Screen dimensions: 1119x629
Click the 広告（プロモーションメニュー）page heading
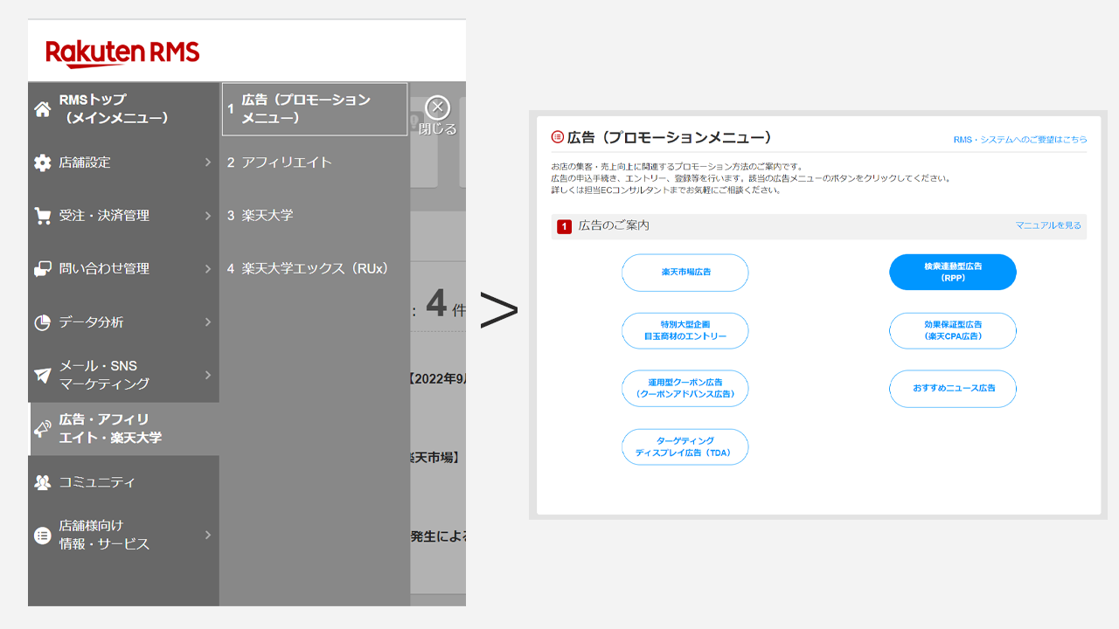pos(670,138)
